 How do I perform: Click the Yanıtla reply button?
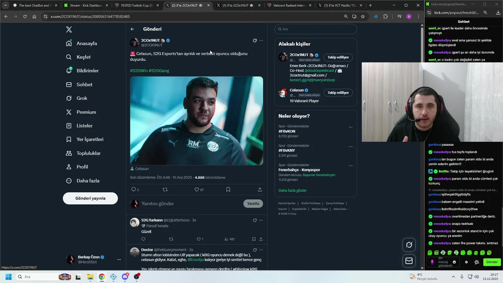[x=253, y=204]
